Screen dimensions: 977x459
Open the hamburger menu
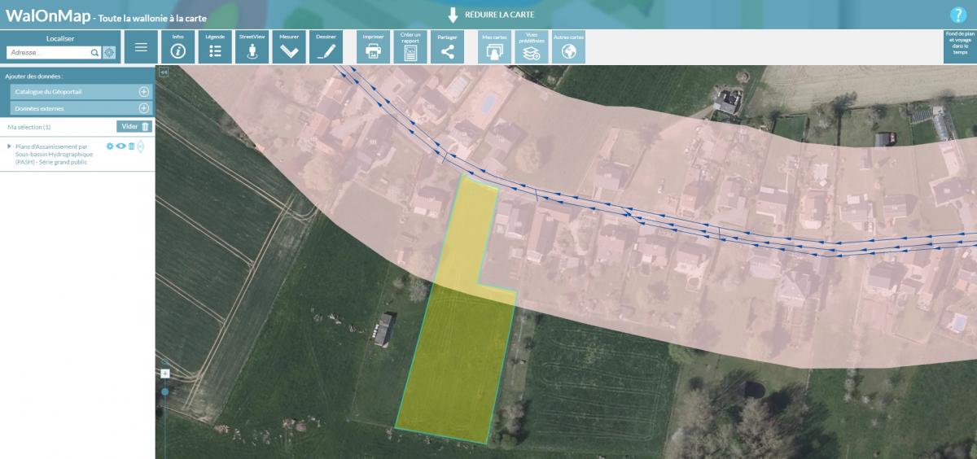[141, 47]
